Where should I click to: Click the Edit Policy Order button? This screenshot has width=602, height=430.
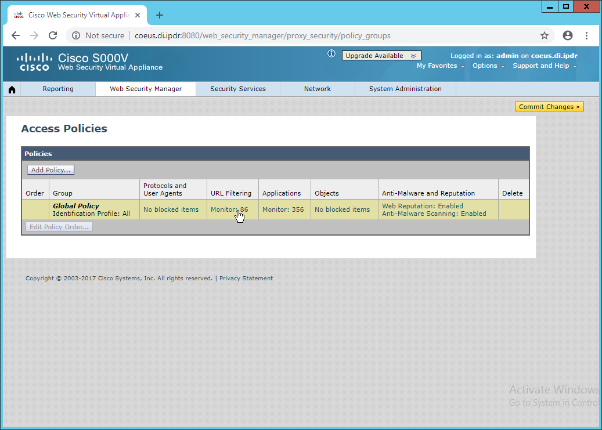pos(59,227)
